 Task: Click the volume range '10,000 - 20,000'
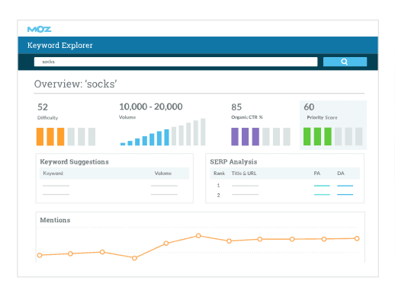click(x=151, y=107)
